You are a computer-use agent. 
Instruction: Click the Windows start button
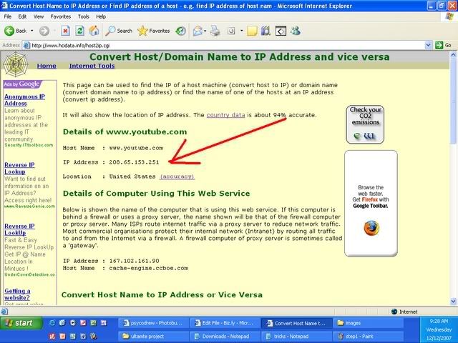(21, 323)
